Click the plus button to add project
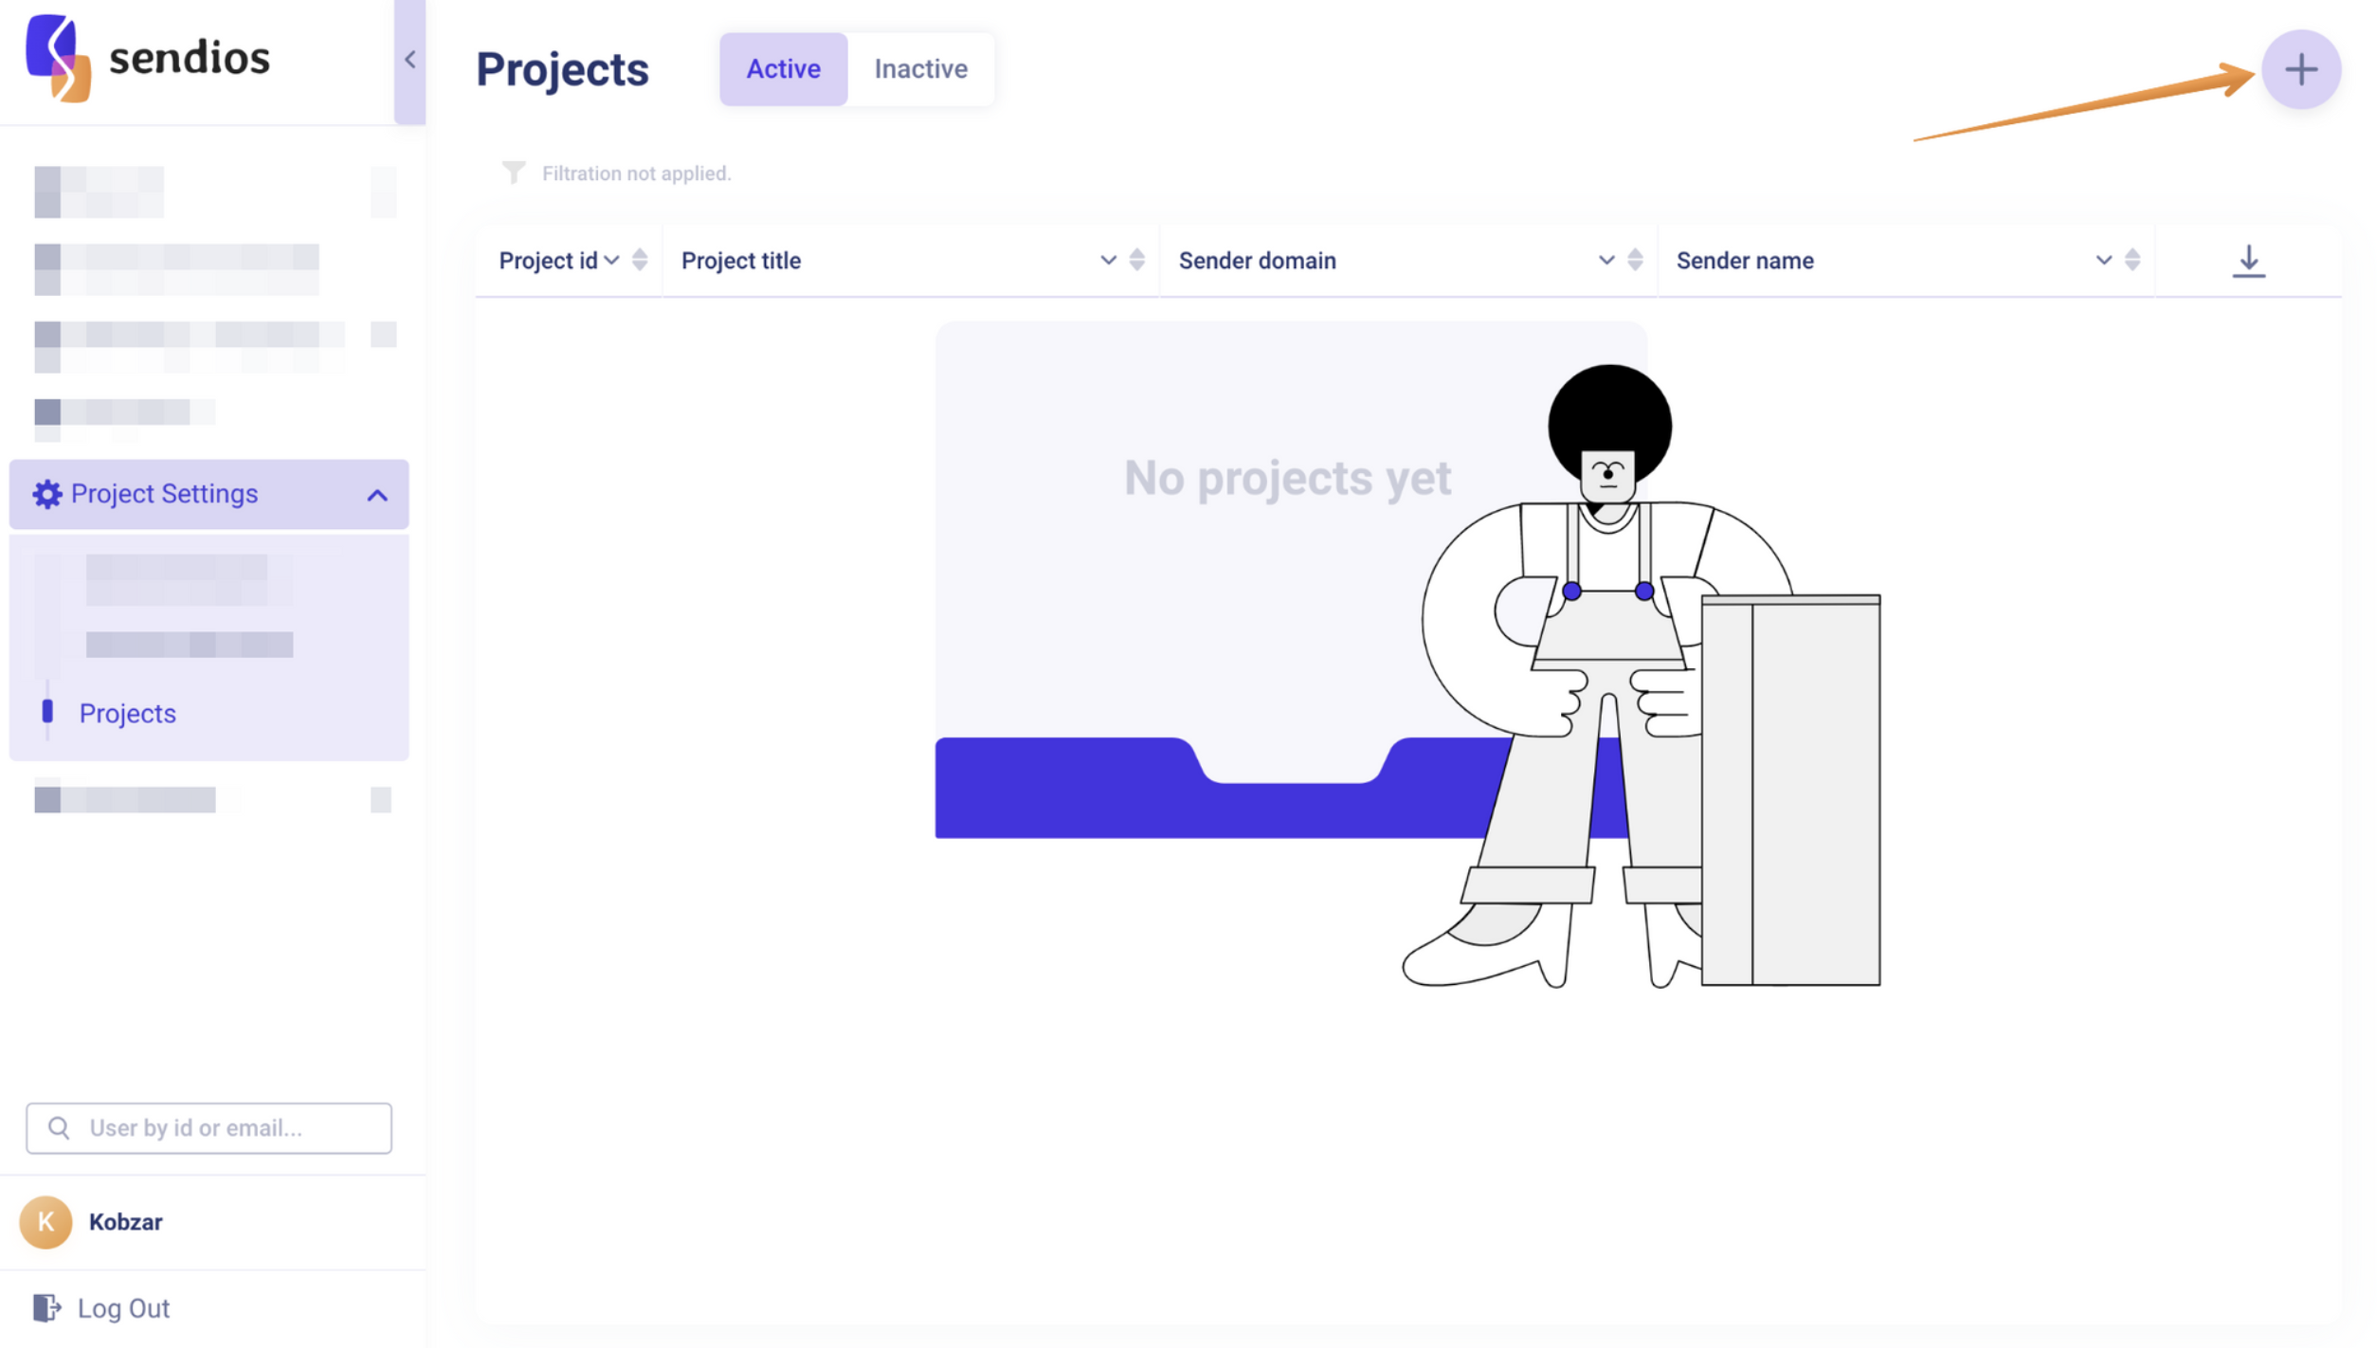 [x=2300, y=69]
